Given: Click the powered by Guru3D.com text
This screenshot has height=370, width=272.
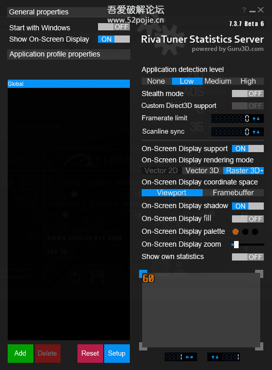Looking at the screenshot, I should [228, 49].
